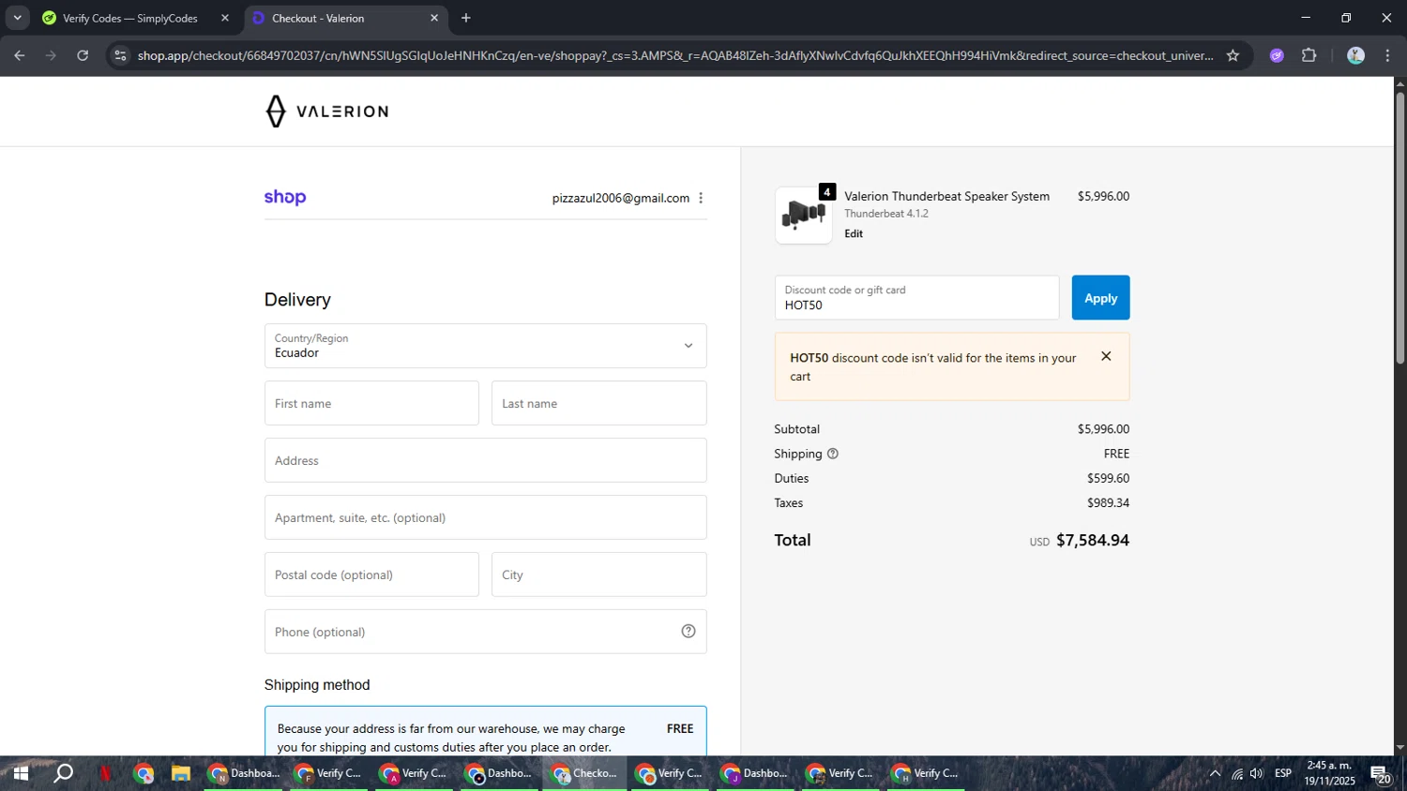This screenshot has height=791, width=1407.
Task: Click the Duties $599.60 value
Action: (x=1108, y=478)
